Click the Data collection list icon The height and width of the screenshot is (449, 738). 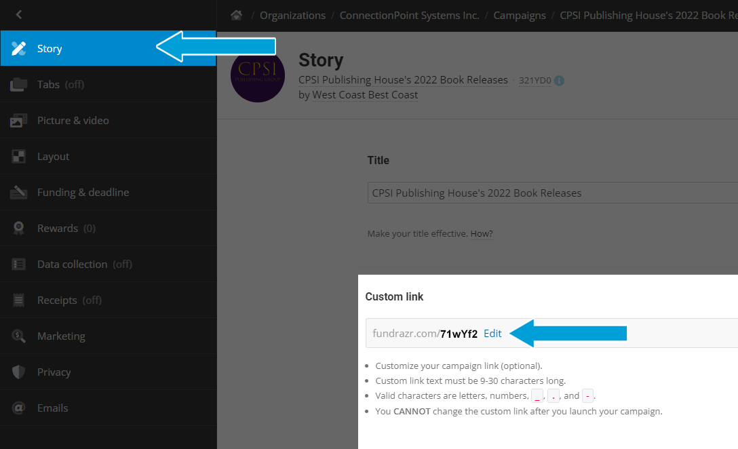[x=18, y=264]
